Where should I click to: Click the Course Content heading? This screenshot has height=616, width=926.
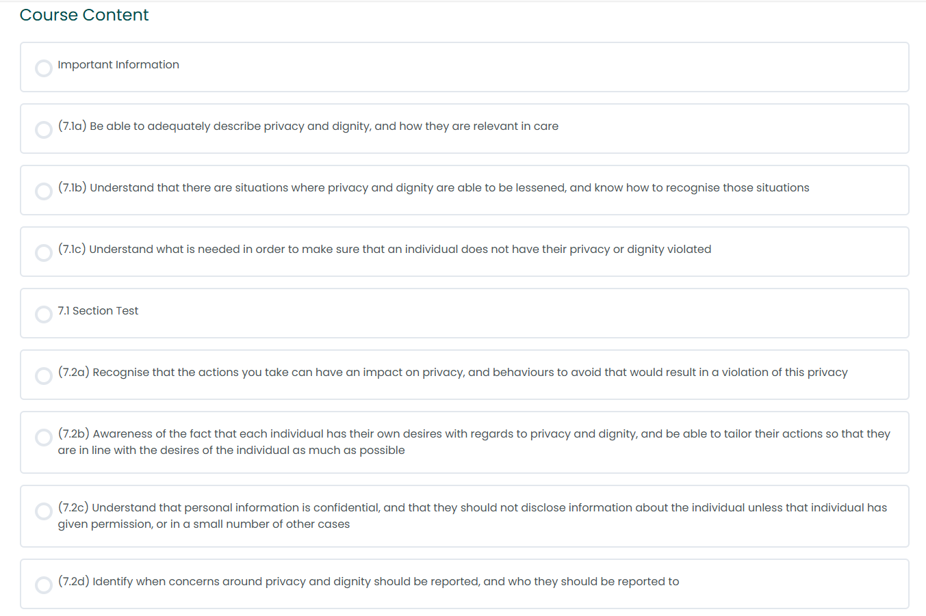tap(84, 15)
